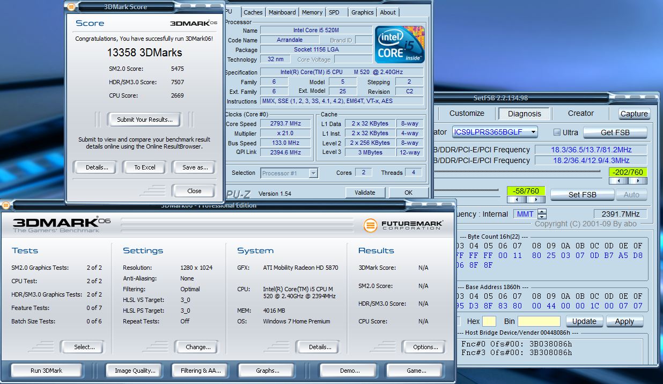Click the 2391.7MHz readout in SetFSB
This screenshot has height=384, width=663.
(x=620, y=214)
